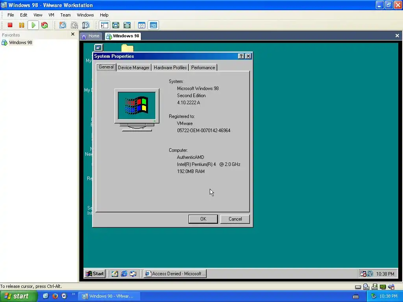The height and width of the screenshot is (302, 403).
Task: Switch to the Device Manager tab
Action: coord(134,68)
